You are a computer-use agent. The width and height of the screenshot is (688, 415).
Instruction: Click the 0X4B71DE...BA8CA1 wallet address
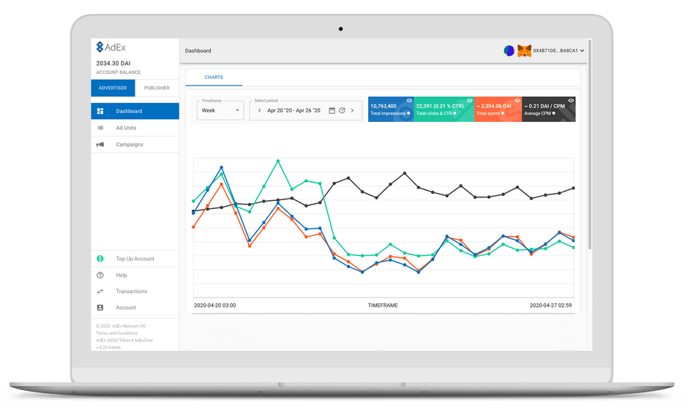[x=556, y=51]
